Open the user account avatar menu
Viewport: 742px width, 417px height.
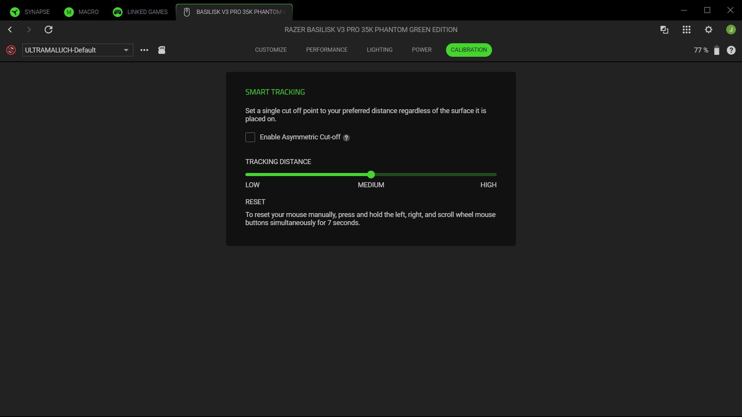coord(731,29)
